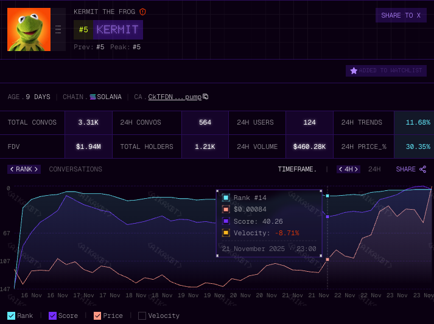Click the 21 November 2025 23:00 timestamp
The width and height of the screenshot is (434, 324).
[x=269, y=249]
